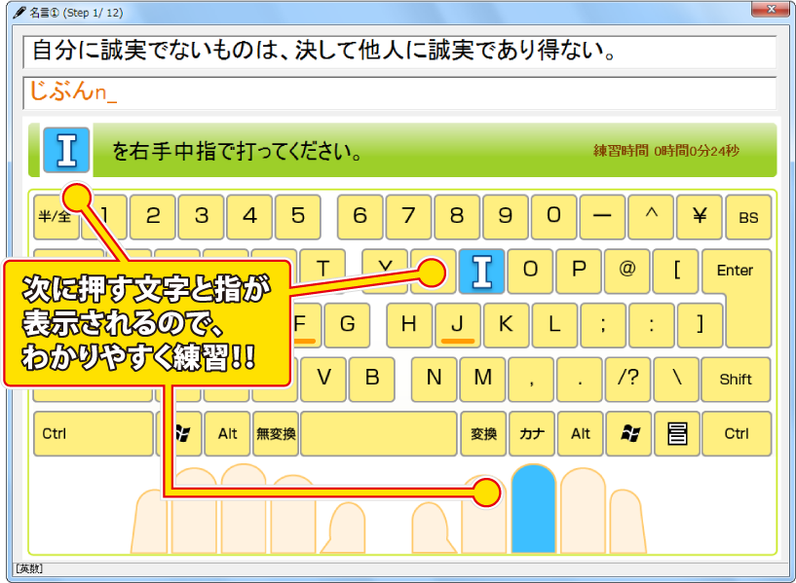Toggle the カナ kana mode key

coord(532,434)
